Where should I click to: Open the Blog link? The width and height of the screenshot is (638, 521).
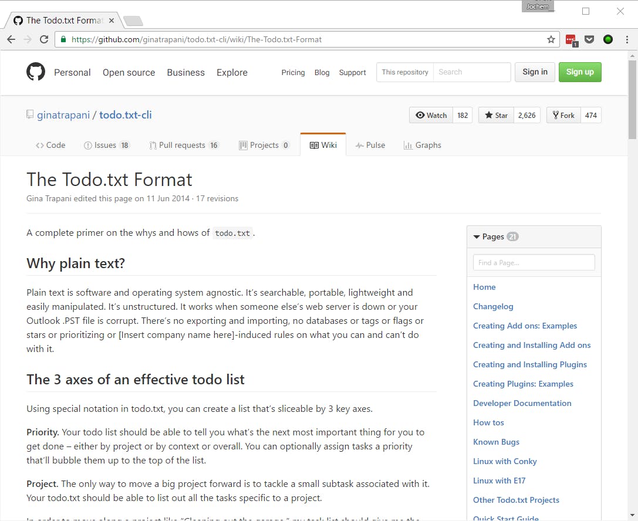tap(322, 72)
